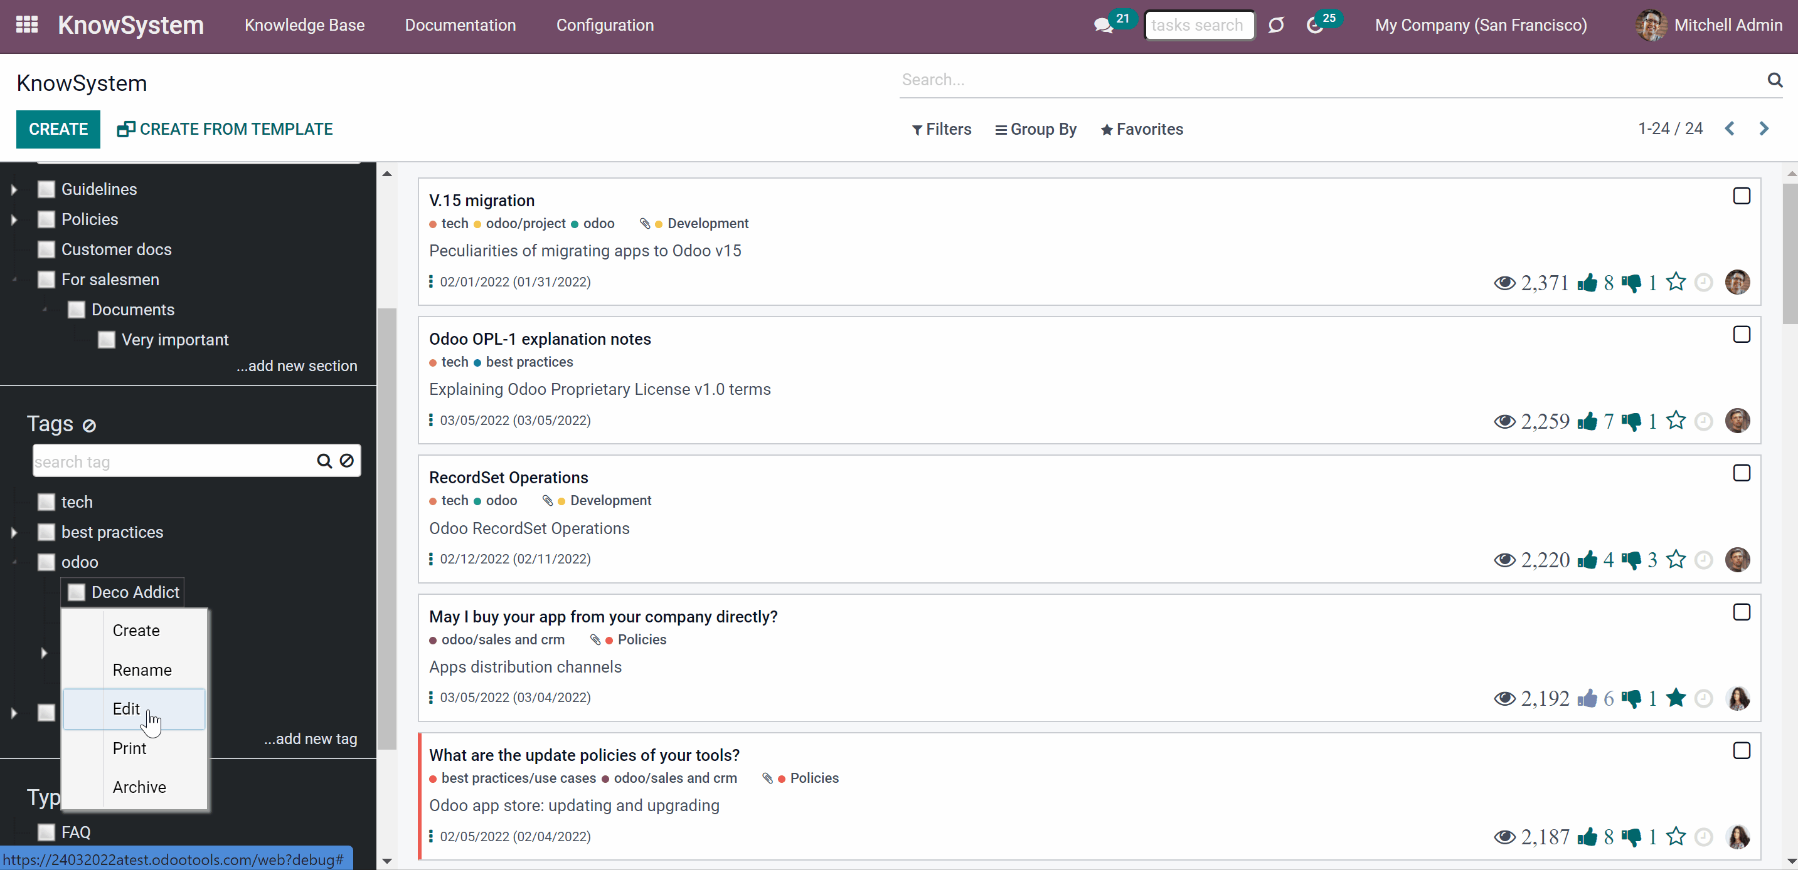Add V.15 migration to favorites star
This screenshot has height=870, width=1798.
(x=1676, y=281)
